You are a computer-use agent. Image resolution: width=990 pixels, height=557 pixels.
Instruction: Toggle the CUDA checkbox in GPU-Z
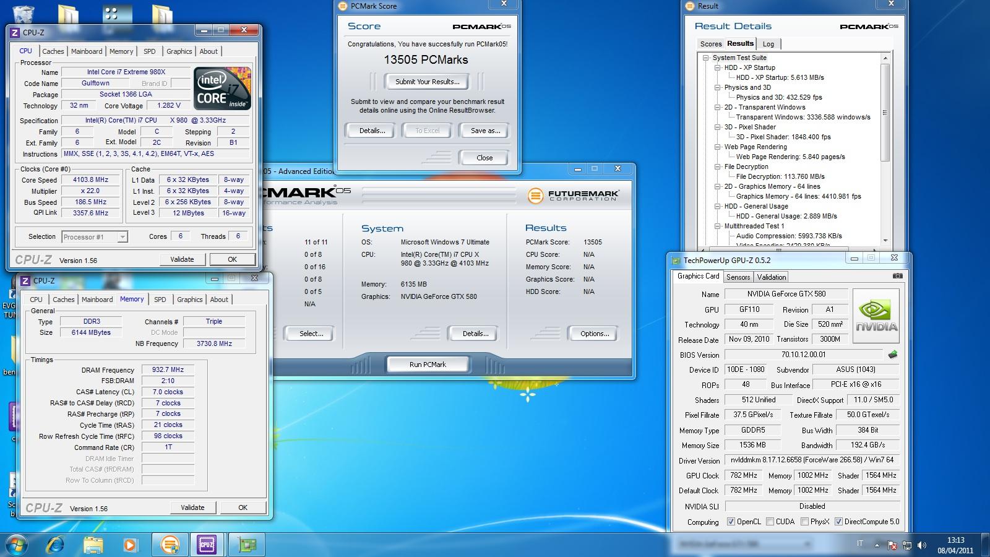pos(770,522)
